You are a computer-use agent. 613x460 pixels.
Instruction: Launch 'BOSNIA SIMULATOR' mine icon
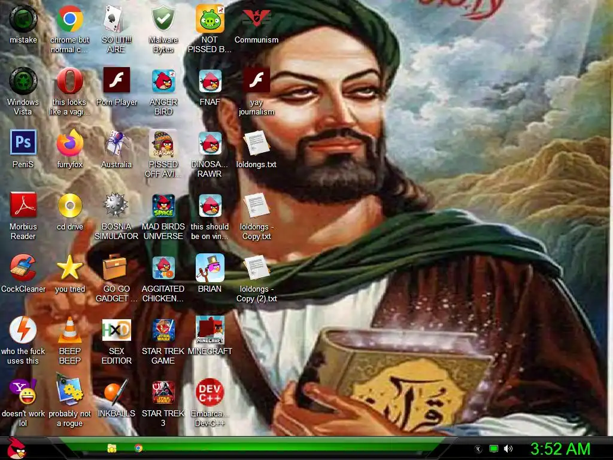[116, 205]
